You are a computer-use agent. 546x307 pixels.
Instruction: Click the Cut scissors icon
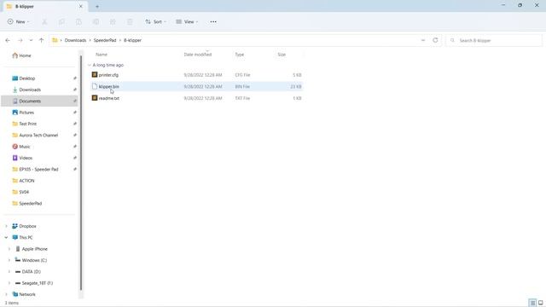pyautogui.click(x=44, y=21)
